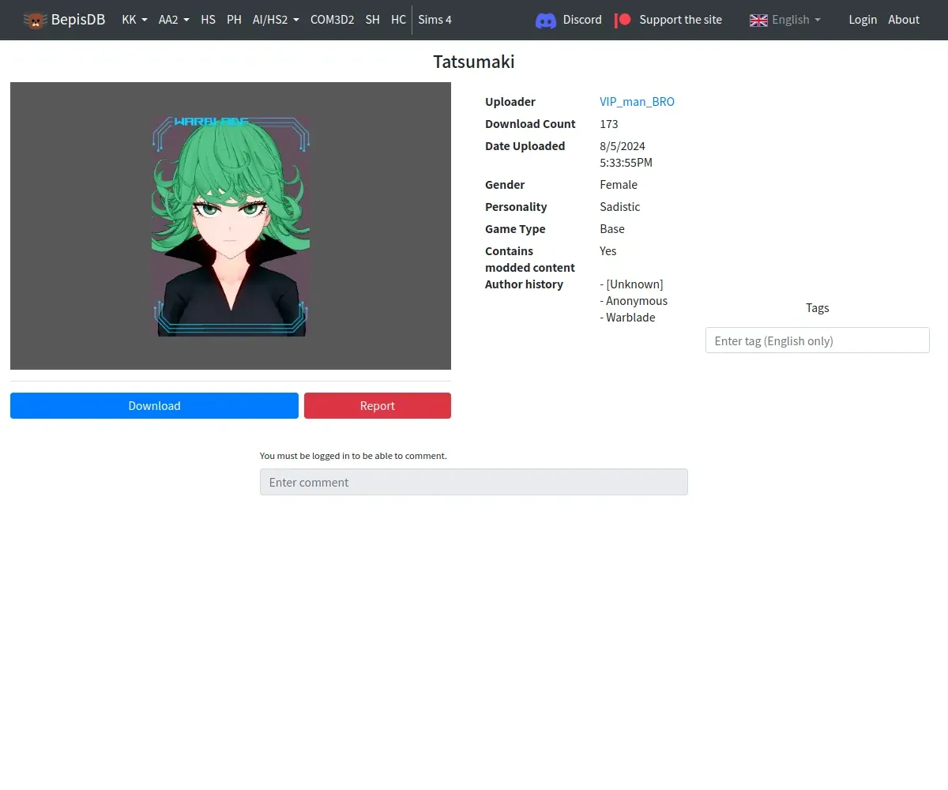
Task: Click the Anonymous author history entry
Action: point(634,301)
